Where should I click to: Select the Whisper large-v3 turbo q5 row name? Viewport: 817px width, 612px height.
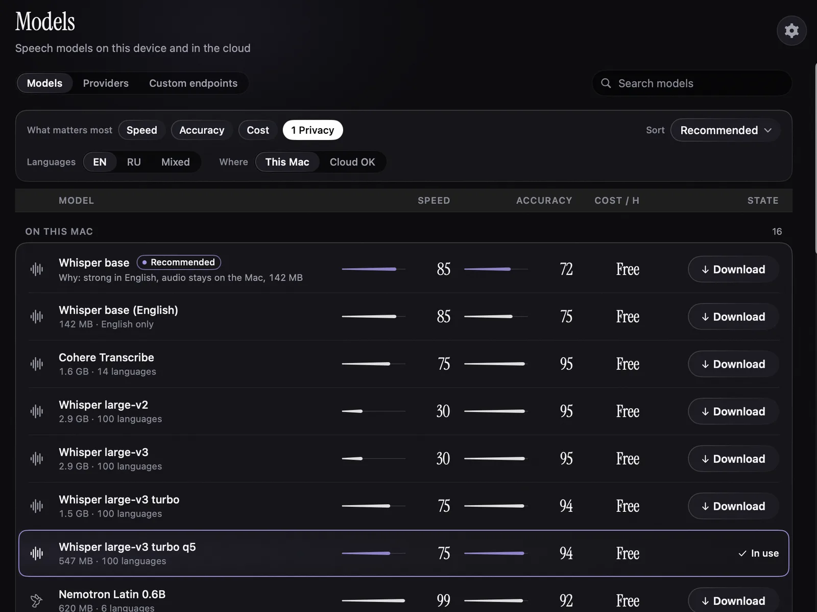click(x=127, y=547)
